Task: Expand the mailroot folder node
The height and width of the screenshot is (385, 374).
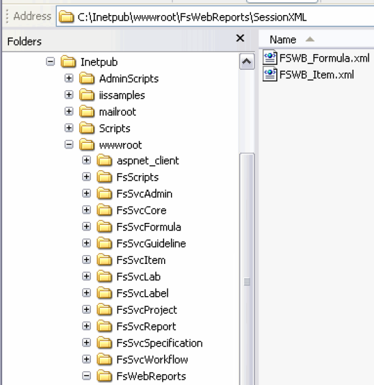Action: coord(69,111)
